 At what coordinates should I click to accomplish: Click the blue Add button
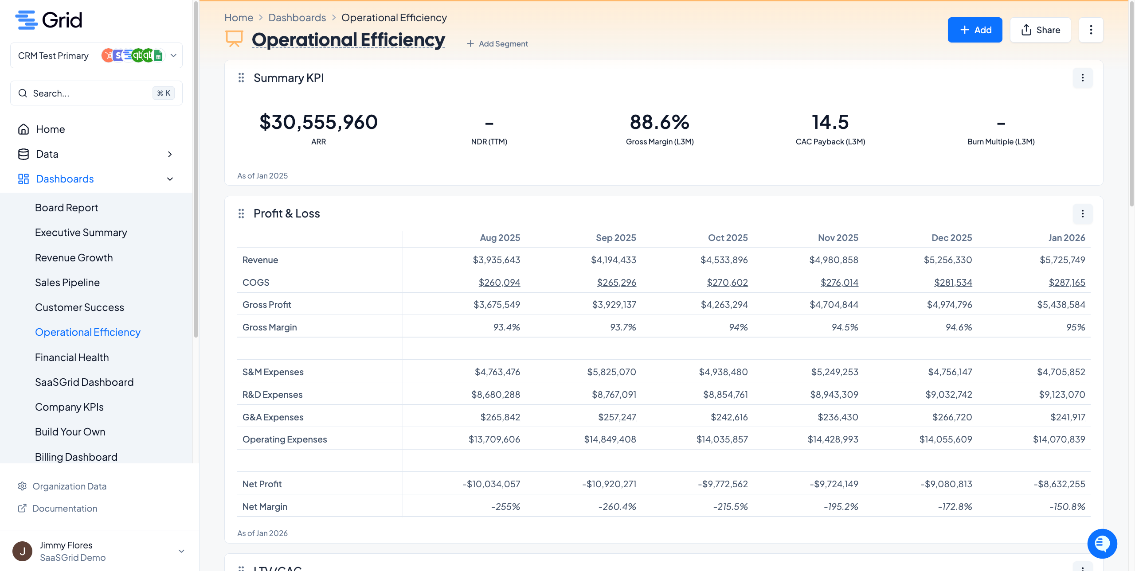[975, 30]
